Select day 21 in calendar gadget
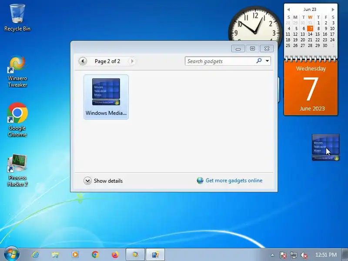 pyautogui.click(x=310, y=40)
